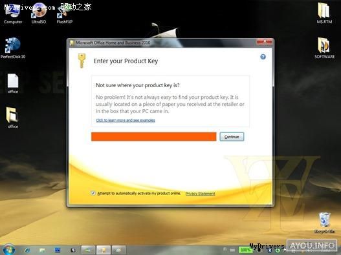341x255 pixels.
Task: Select the MS.RTM folder icon
Action: point(324,14)
